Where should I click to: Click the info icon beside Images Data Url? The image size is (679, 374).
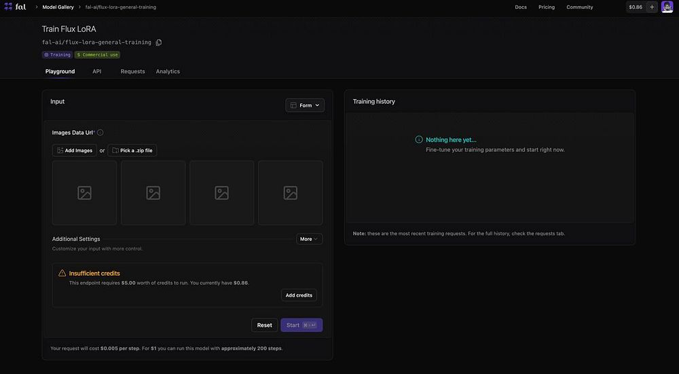point(100,132)
